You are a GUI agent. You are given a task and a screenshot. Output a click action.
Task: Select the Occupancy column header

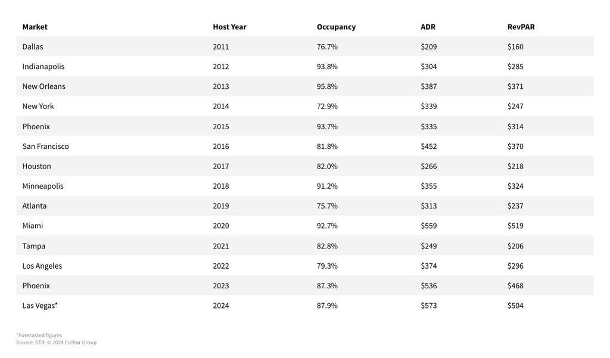[x=336, y=27]
